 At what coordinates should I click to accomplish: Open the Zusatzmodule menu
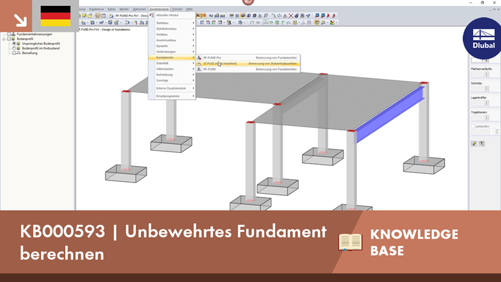(159, 9)
